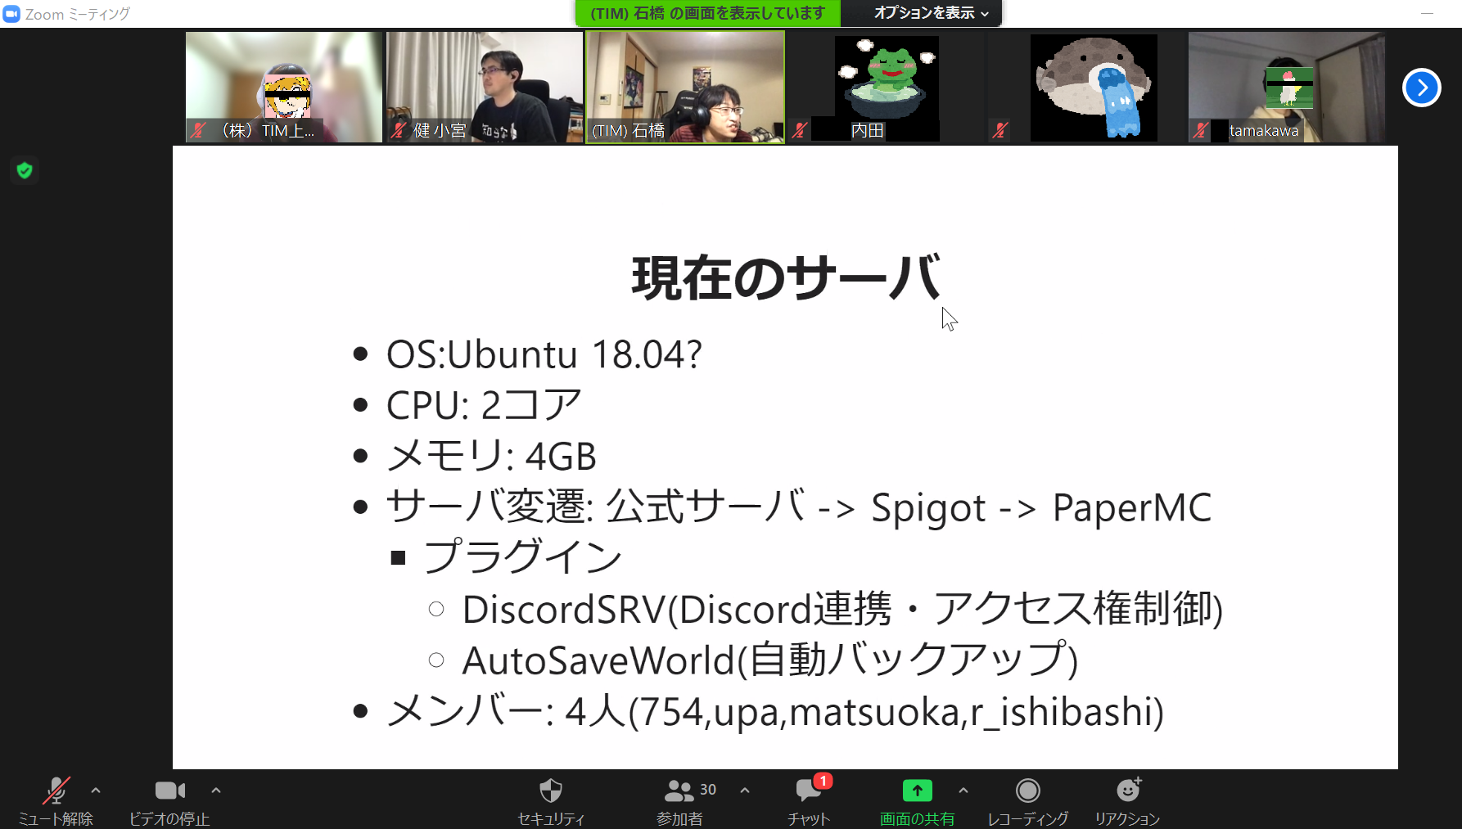This screenshot has height=829, width=1462.
Task: Click the word PaperMC on slide
Action: pos(1131,507)
